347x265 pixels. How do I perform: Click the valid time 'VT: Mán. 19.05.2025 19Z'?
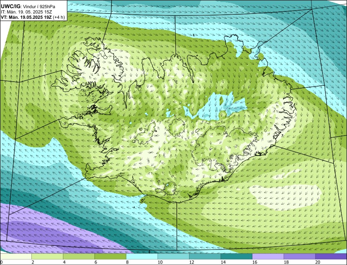pos(27,17)
